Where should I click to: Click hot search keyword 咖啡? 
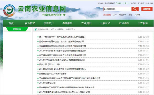pyautogui.click(x=130, y=15)
